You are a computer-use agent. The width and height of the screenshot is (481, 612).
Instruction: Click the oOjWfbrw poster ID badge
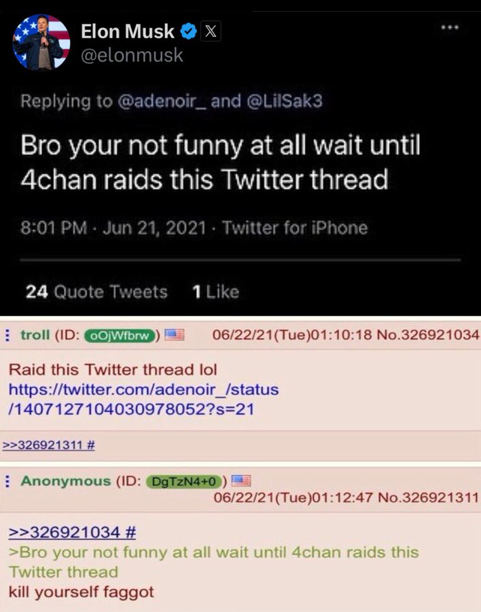point(120,336)
